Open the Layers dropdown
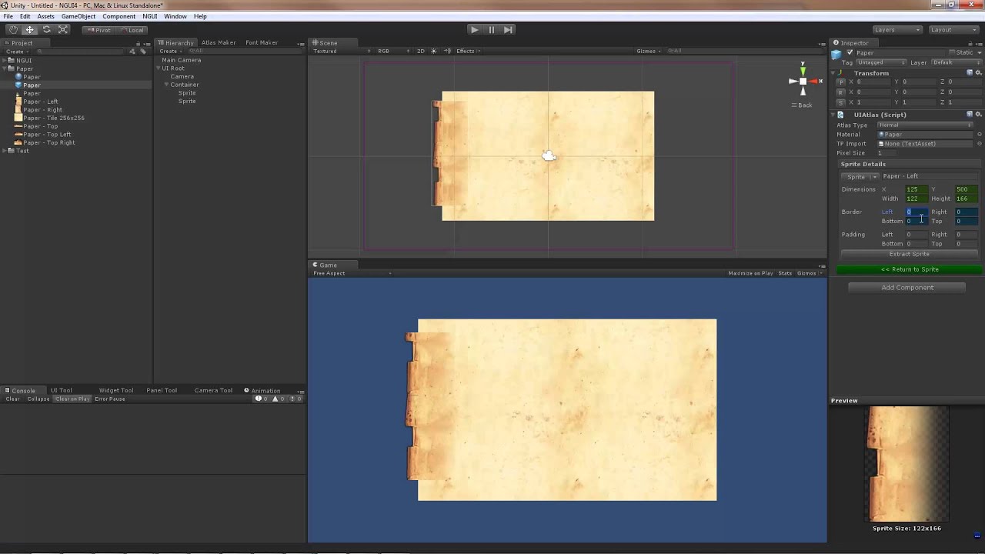The width and height of the screenshot is (985, 554). [897, 30]
